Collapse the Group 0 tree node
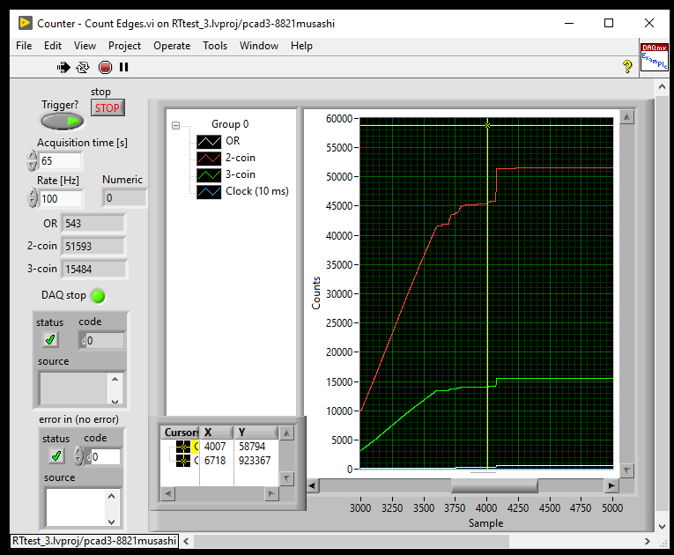The height and width of the screenshot is (555, 674). pos(175,125)
